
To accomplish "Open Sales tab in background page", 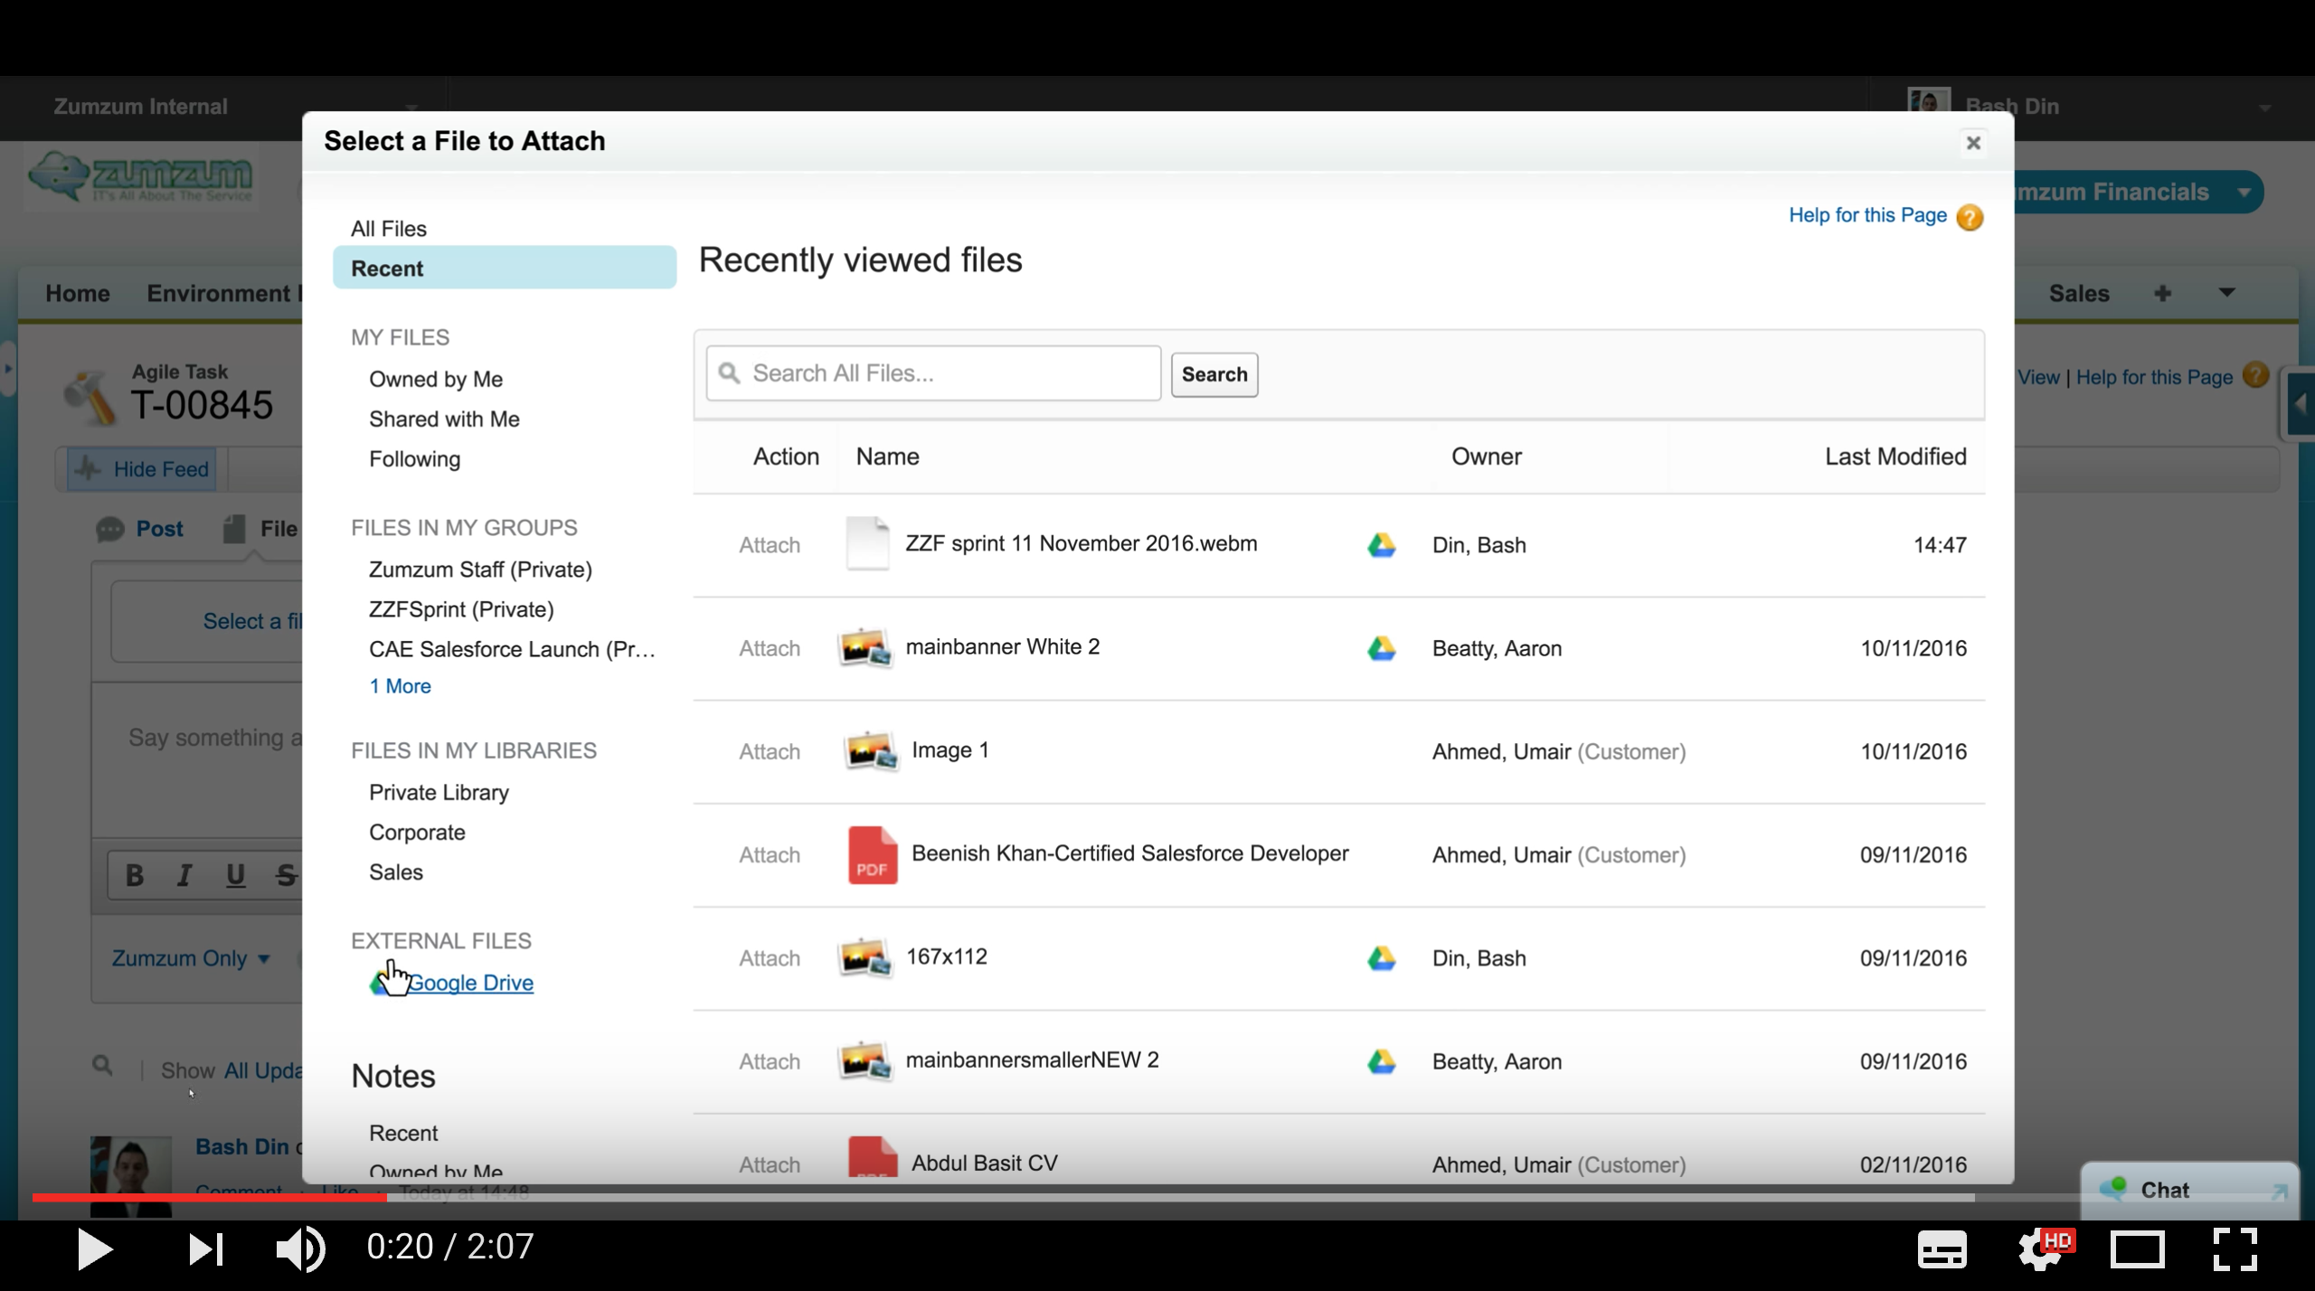I will tap(2079, 293).
